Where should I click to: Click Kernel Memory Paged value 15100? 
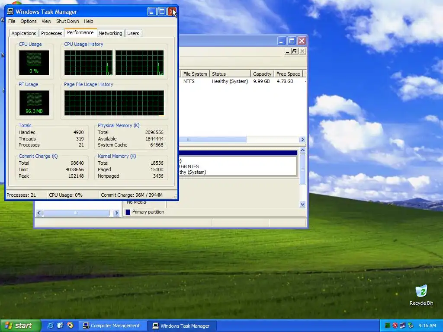click(157, 169)
